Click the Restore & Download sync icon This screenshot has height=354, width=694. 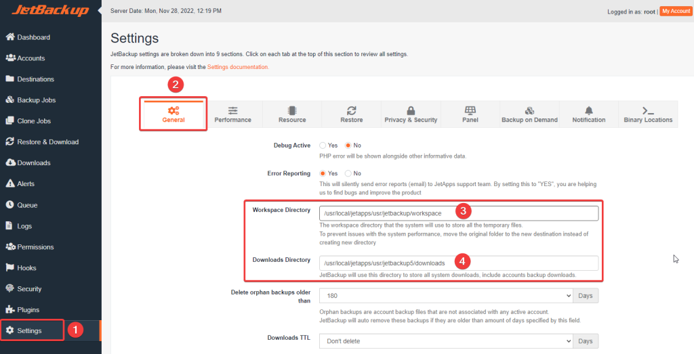(x=10, y=142)
